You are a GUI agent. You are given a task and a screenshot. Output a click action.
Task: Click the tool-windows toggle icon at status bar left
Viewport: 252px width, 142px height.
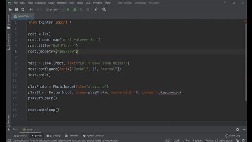(x=9, y=140)
